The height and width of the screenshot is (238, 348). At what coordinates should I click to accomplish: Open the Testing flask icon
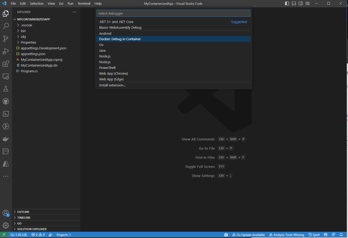point(6,89)
